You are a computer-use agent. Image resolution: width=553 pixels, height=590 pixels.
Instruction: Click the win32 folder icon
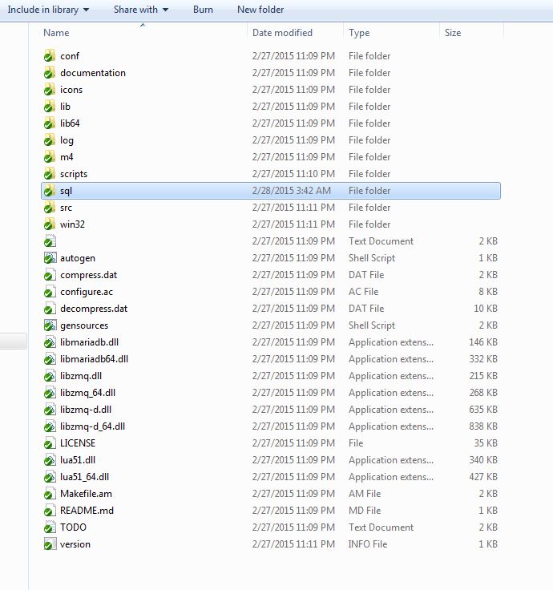coord(49,224)
